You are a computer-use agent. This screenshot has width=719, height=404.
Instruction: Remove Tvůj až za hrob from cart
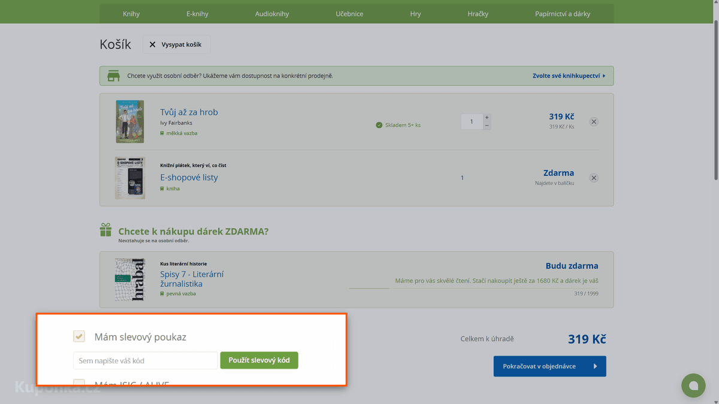(x=594, y=121)
